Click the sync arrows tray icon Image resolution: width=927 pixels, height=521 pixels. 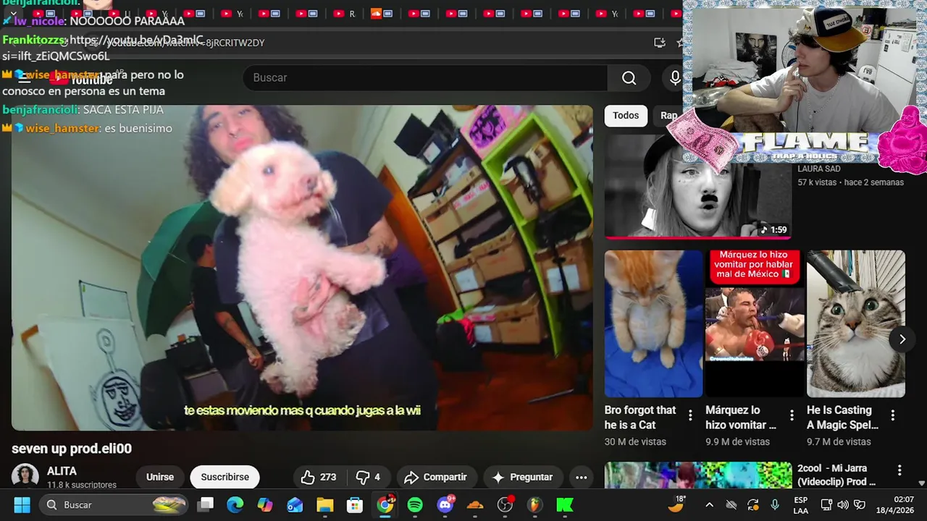[753, 504]
